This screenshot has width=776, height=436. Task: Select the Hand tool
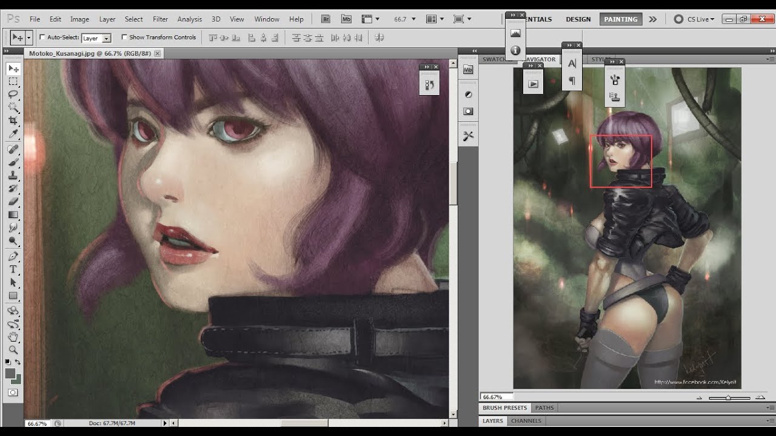(13, 337)
